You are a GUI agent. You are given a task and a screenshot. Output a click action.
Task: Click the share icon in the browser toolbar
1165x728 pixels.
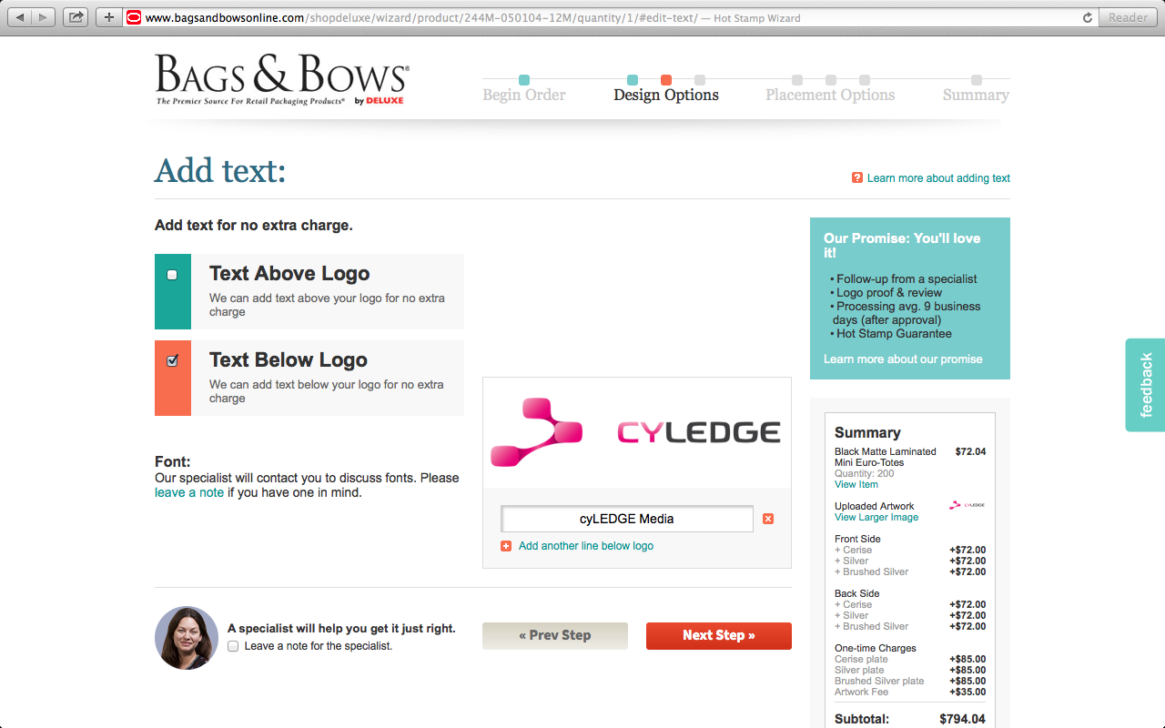click(x=76, y=16)
